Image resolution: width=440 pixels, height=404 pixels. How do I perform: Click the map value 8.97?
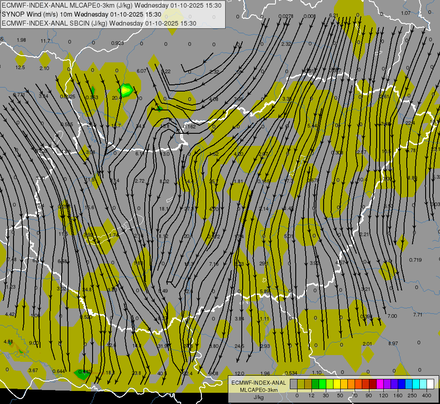pyautogui.click(x=393, y=343)
